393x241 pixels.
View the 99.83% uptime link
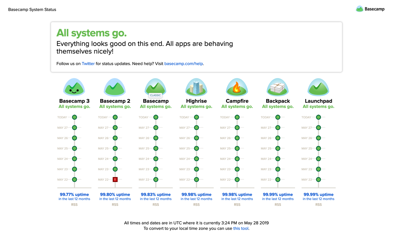point(156,196)
